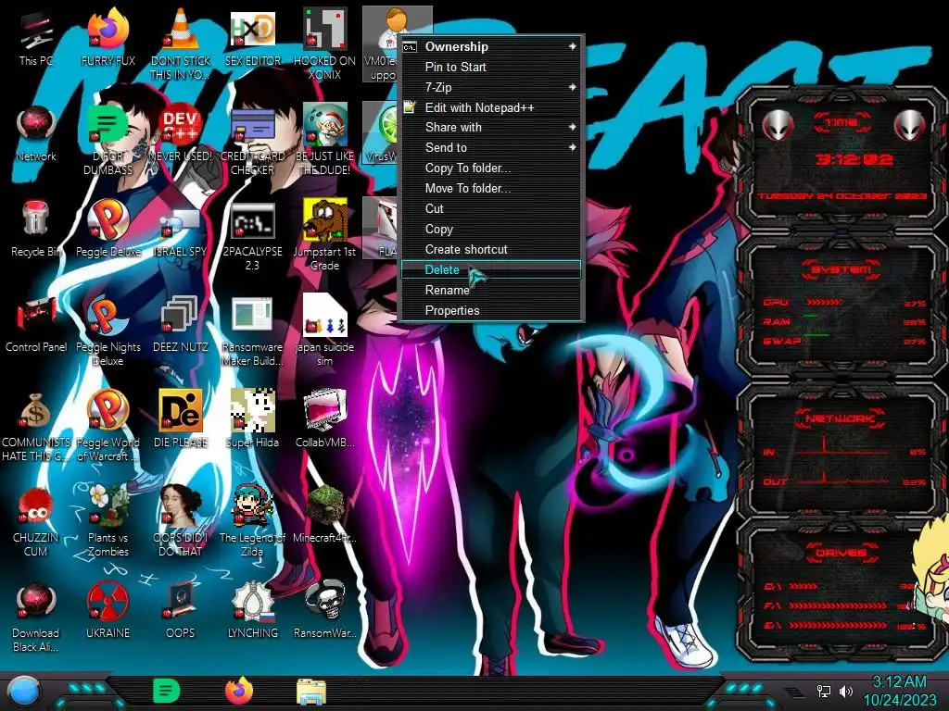
Task: Select the Peggle Deluxe shortcut
Action: 108,230
